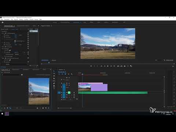
Task: Create rectangle mask in first mask row
Action: (x=7, y=51)
